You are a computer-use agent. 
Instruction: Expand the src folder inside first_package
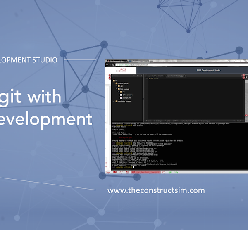(x=119, y=92)
